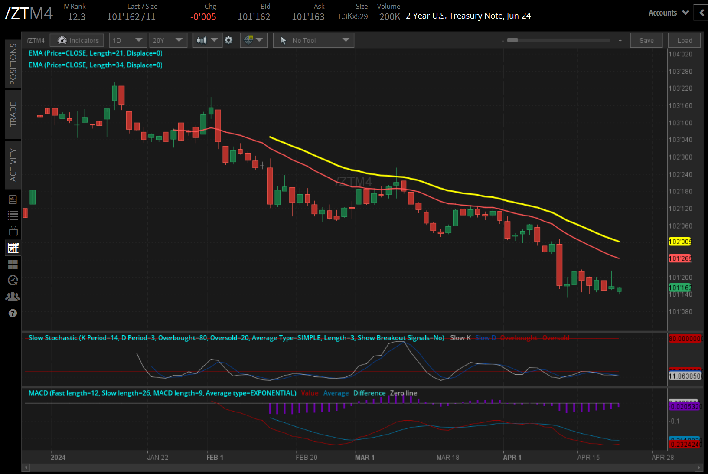This screenshot has width=708, height=474.
Task: Open the candlestick chart type dropdown
Action: pos(207,40)
